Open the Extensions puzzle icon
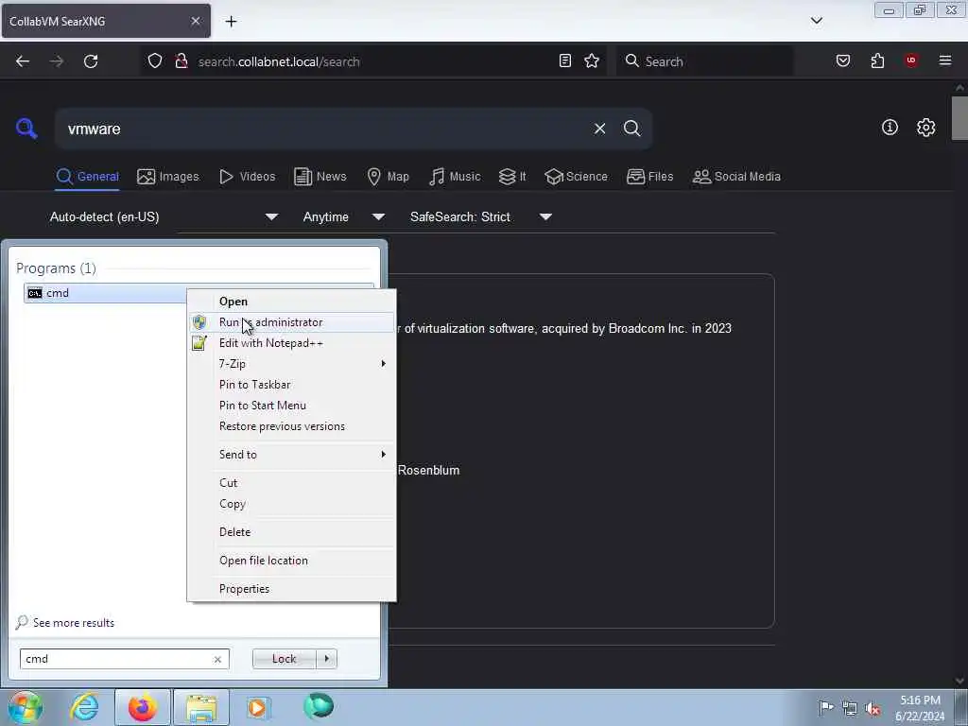 (877, 60)
